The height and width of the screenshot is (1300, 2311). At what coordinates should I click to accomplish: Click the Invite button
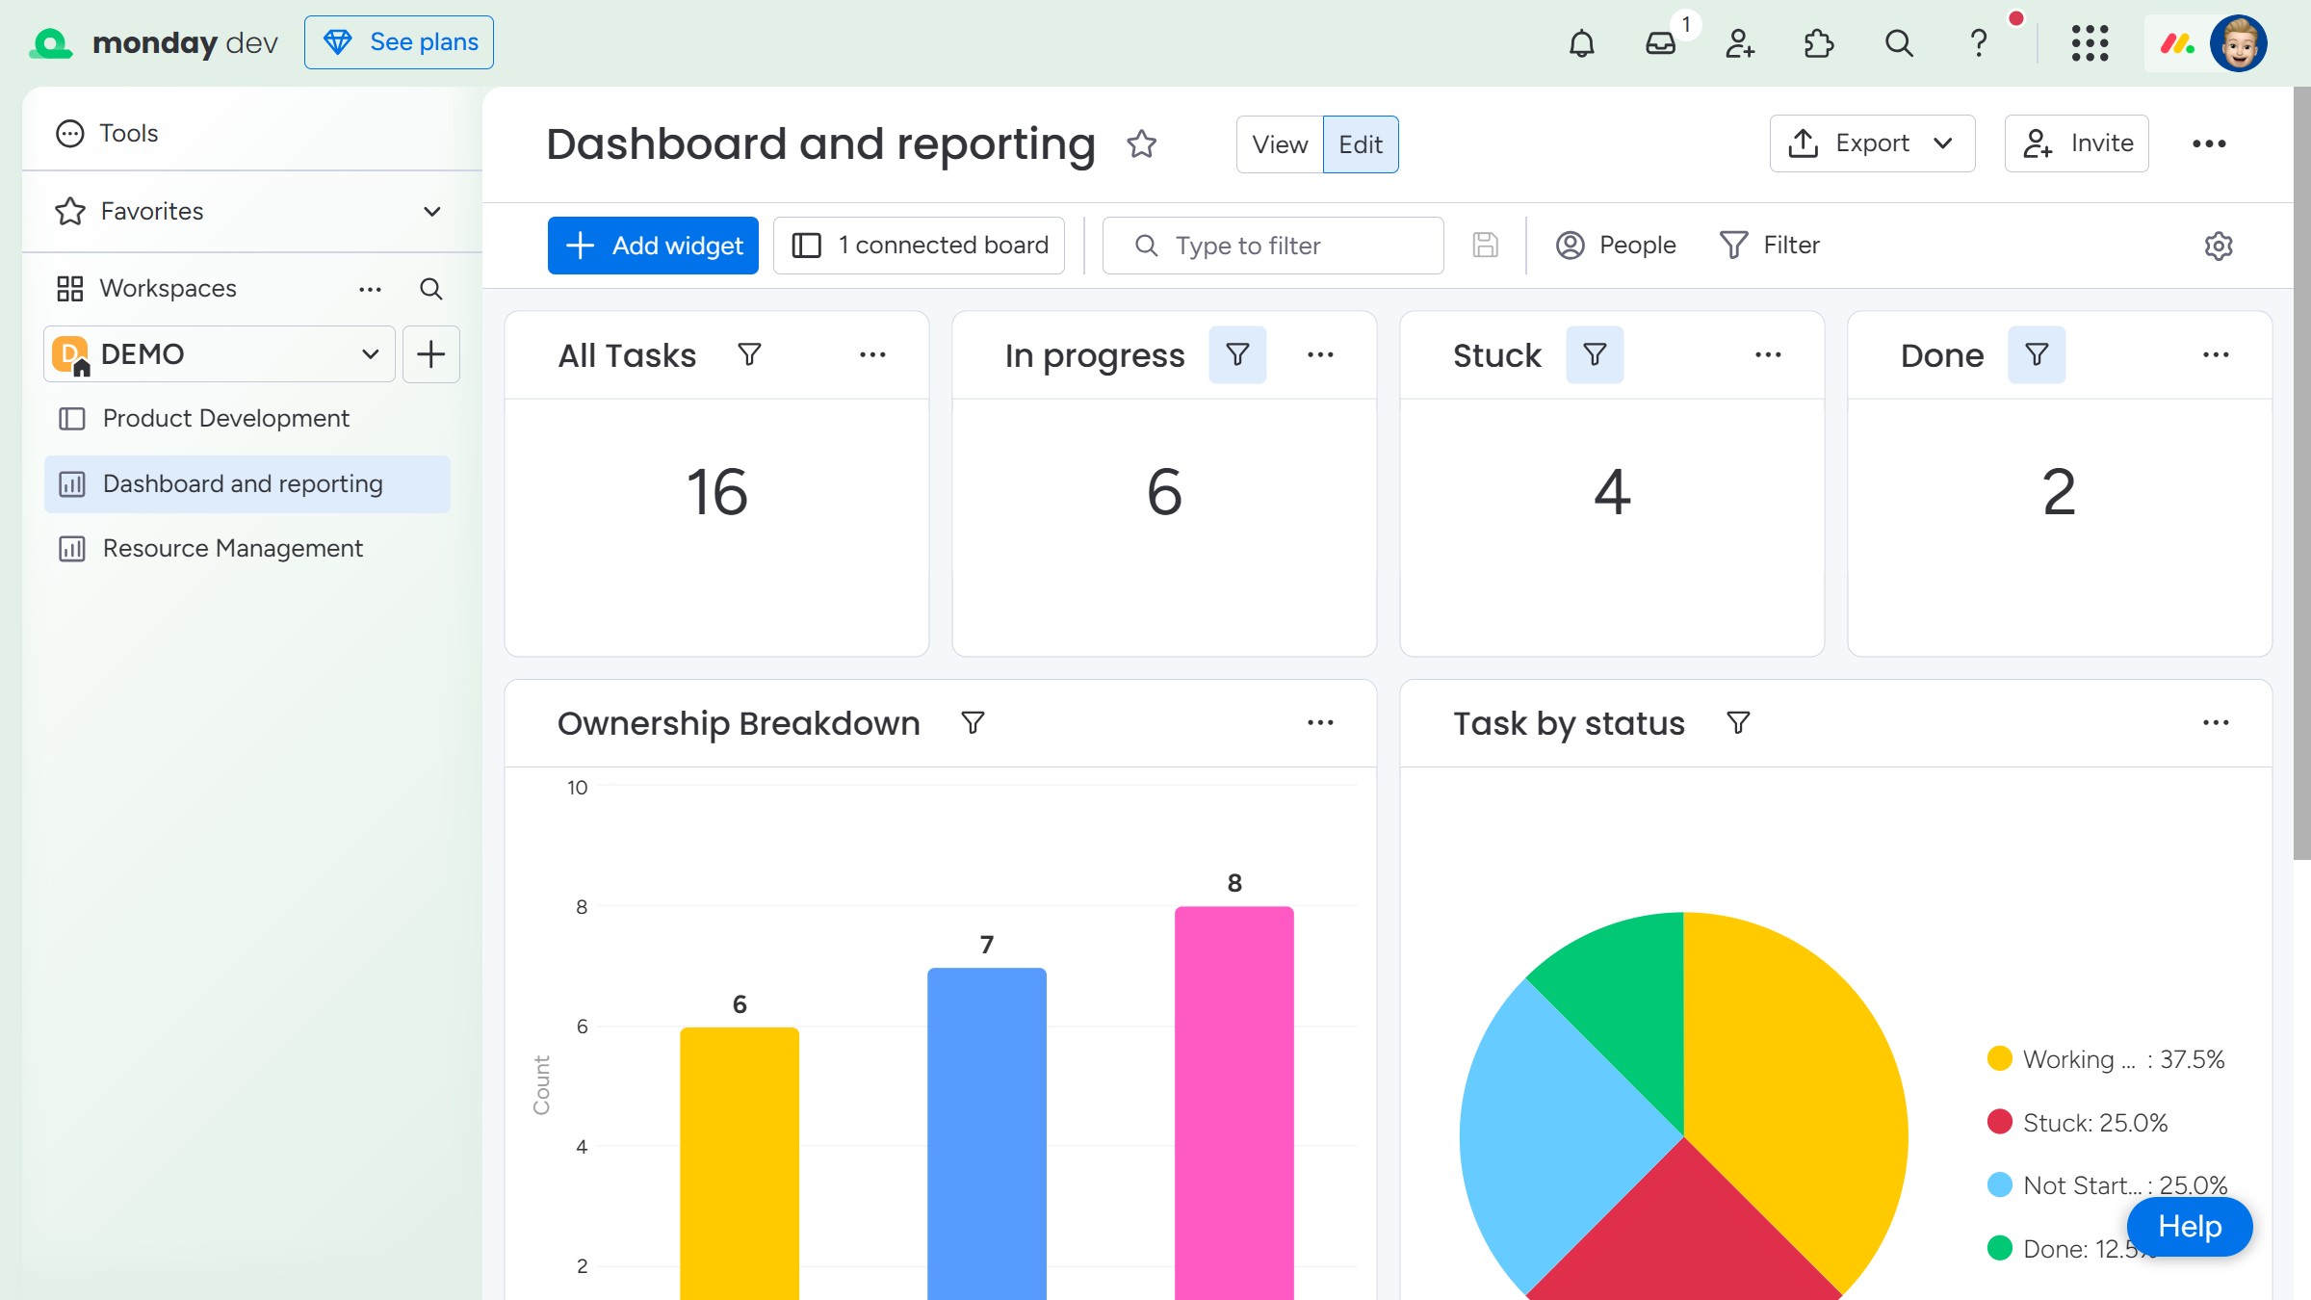click(x=2077, y=143)
